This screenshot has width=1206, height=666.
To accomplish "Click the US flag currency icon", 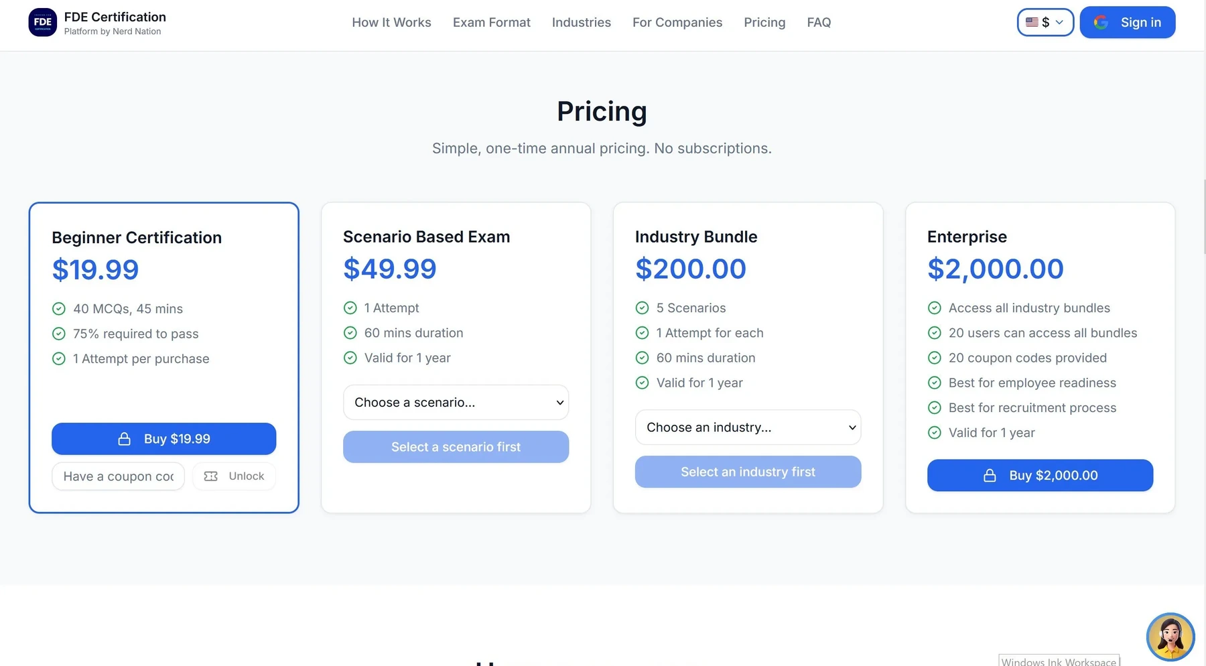I will pos(1032,22).
